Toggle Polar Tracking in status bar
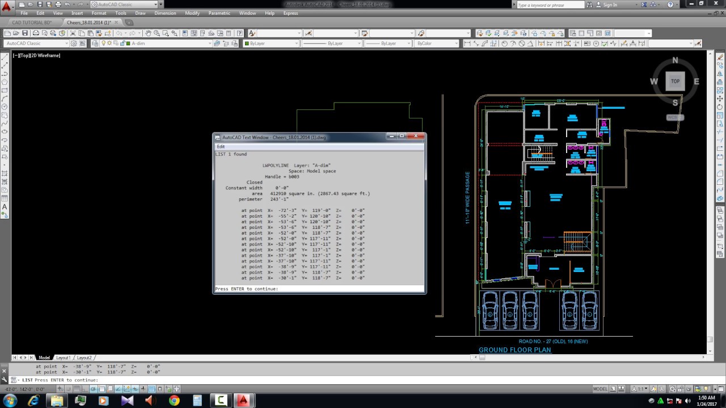The image size is (726, 408). pyautogui.click(x=93, y=389)
